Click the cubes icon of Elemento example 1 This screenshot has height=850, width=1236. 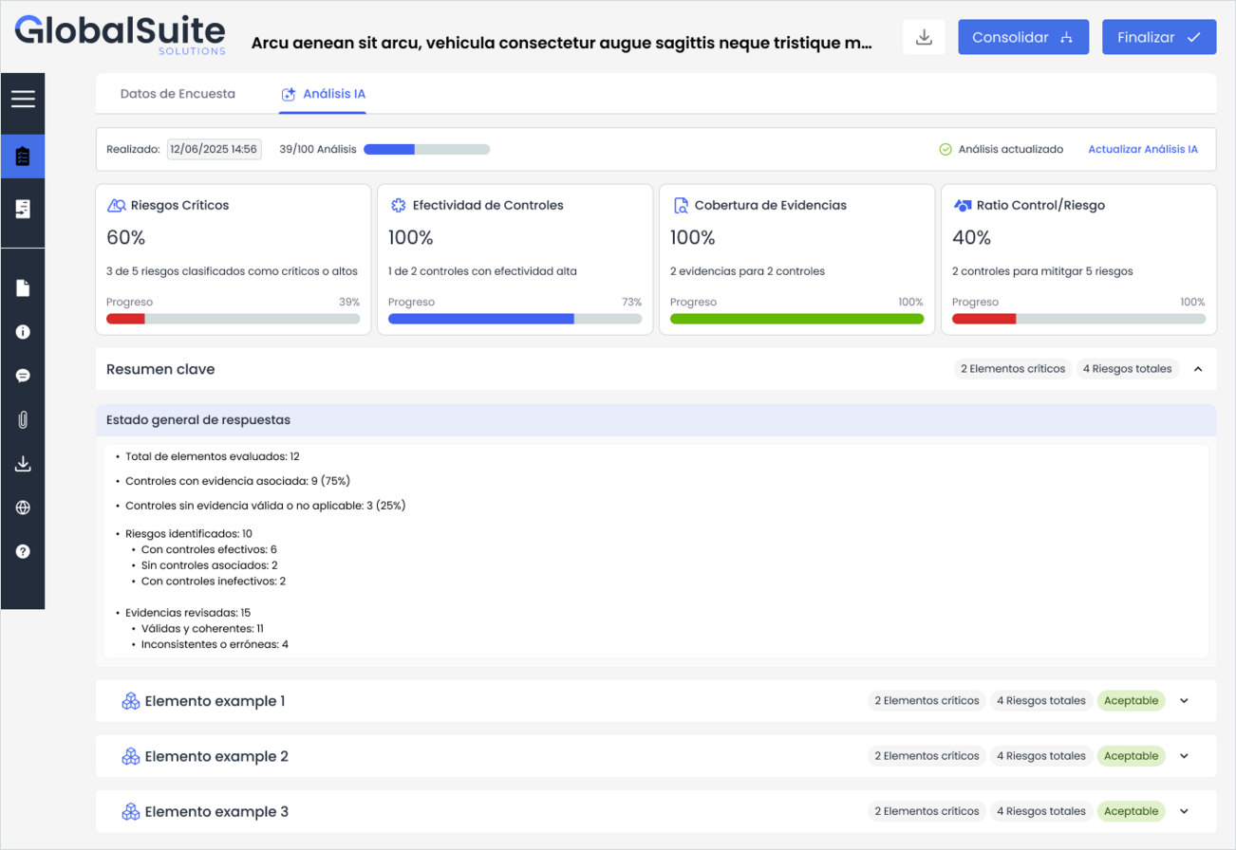131,701
